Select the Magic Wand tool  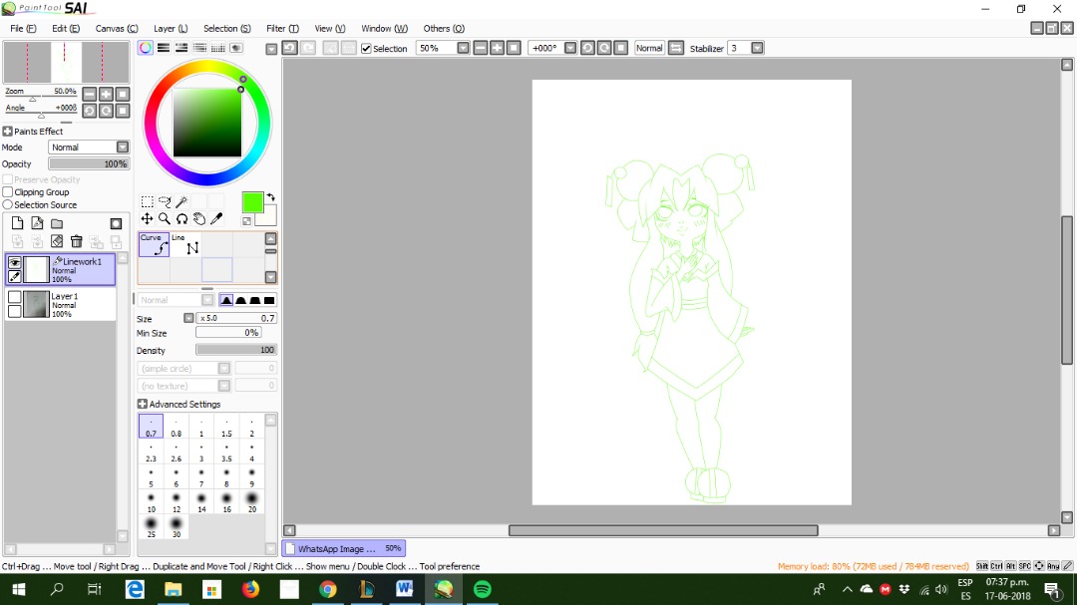(x=182, y=201)
